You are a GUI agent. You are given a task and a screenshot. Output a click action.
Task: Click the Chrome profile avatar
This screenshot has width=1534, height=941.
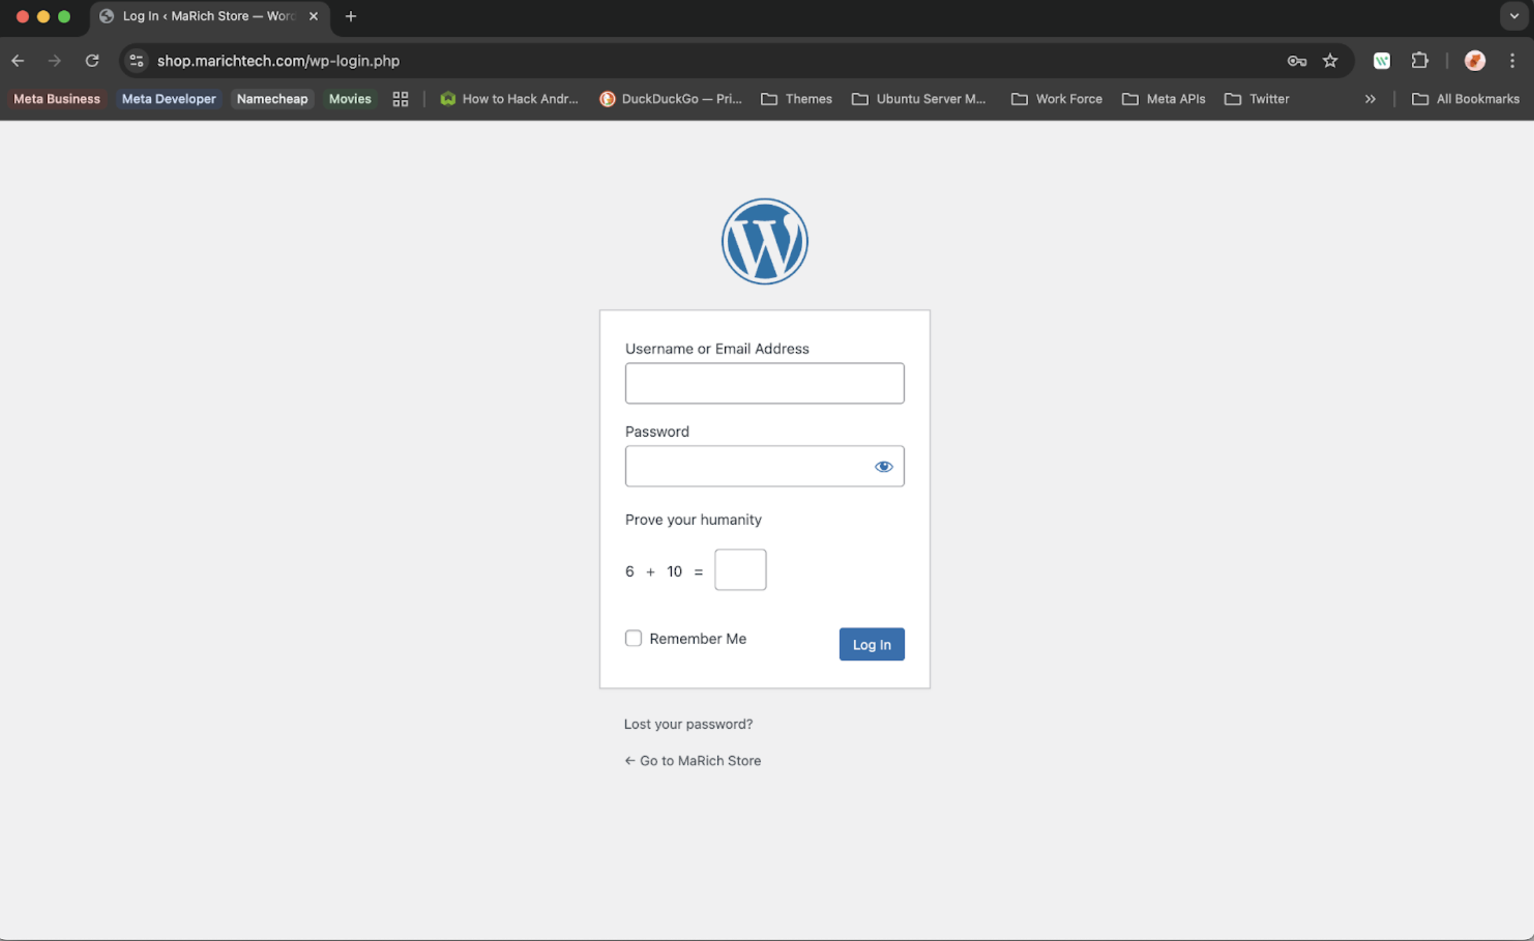click(1474, 61)
